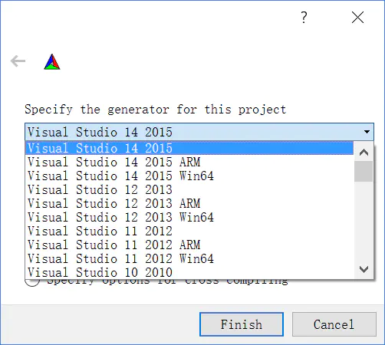Click the Finish button
The image size is (385, 345).
[242, 324]
